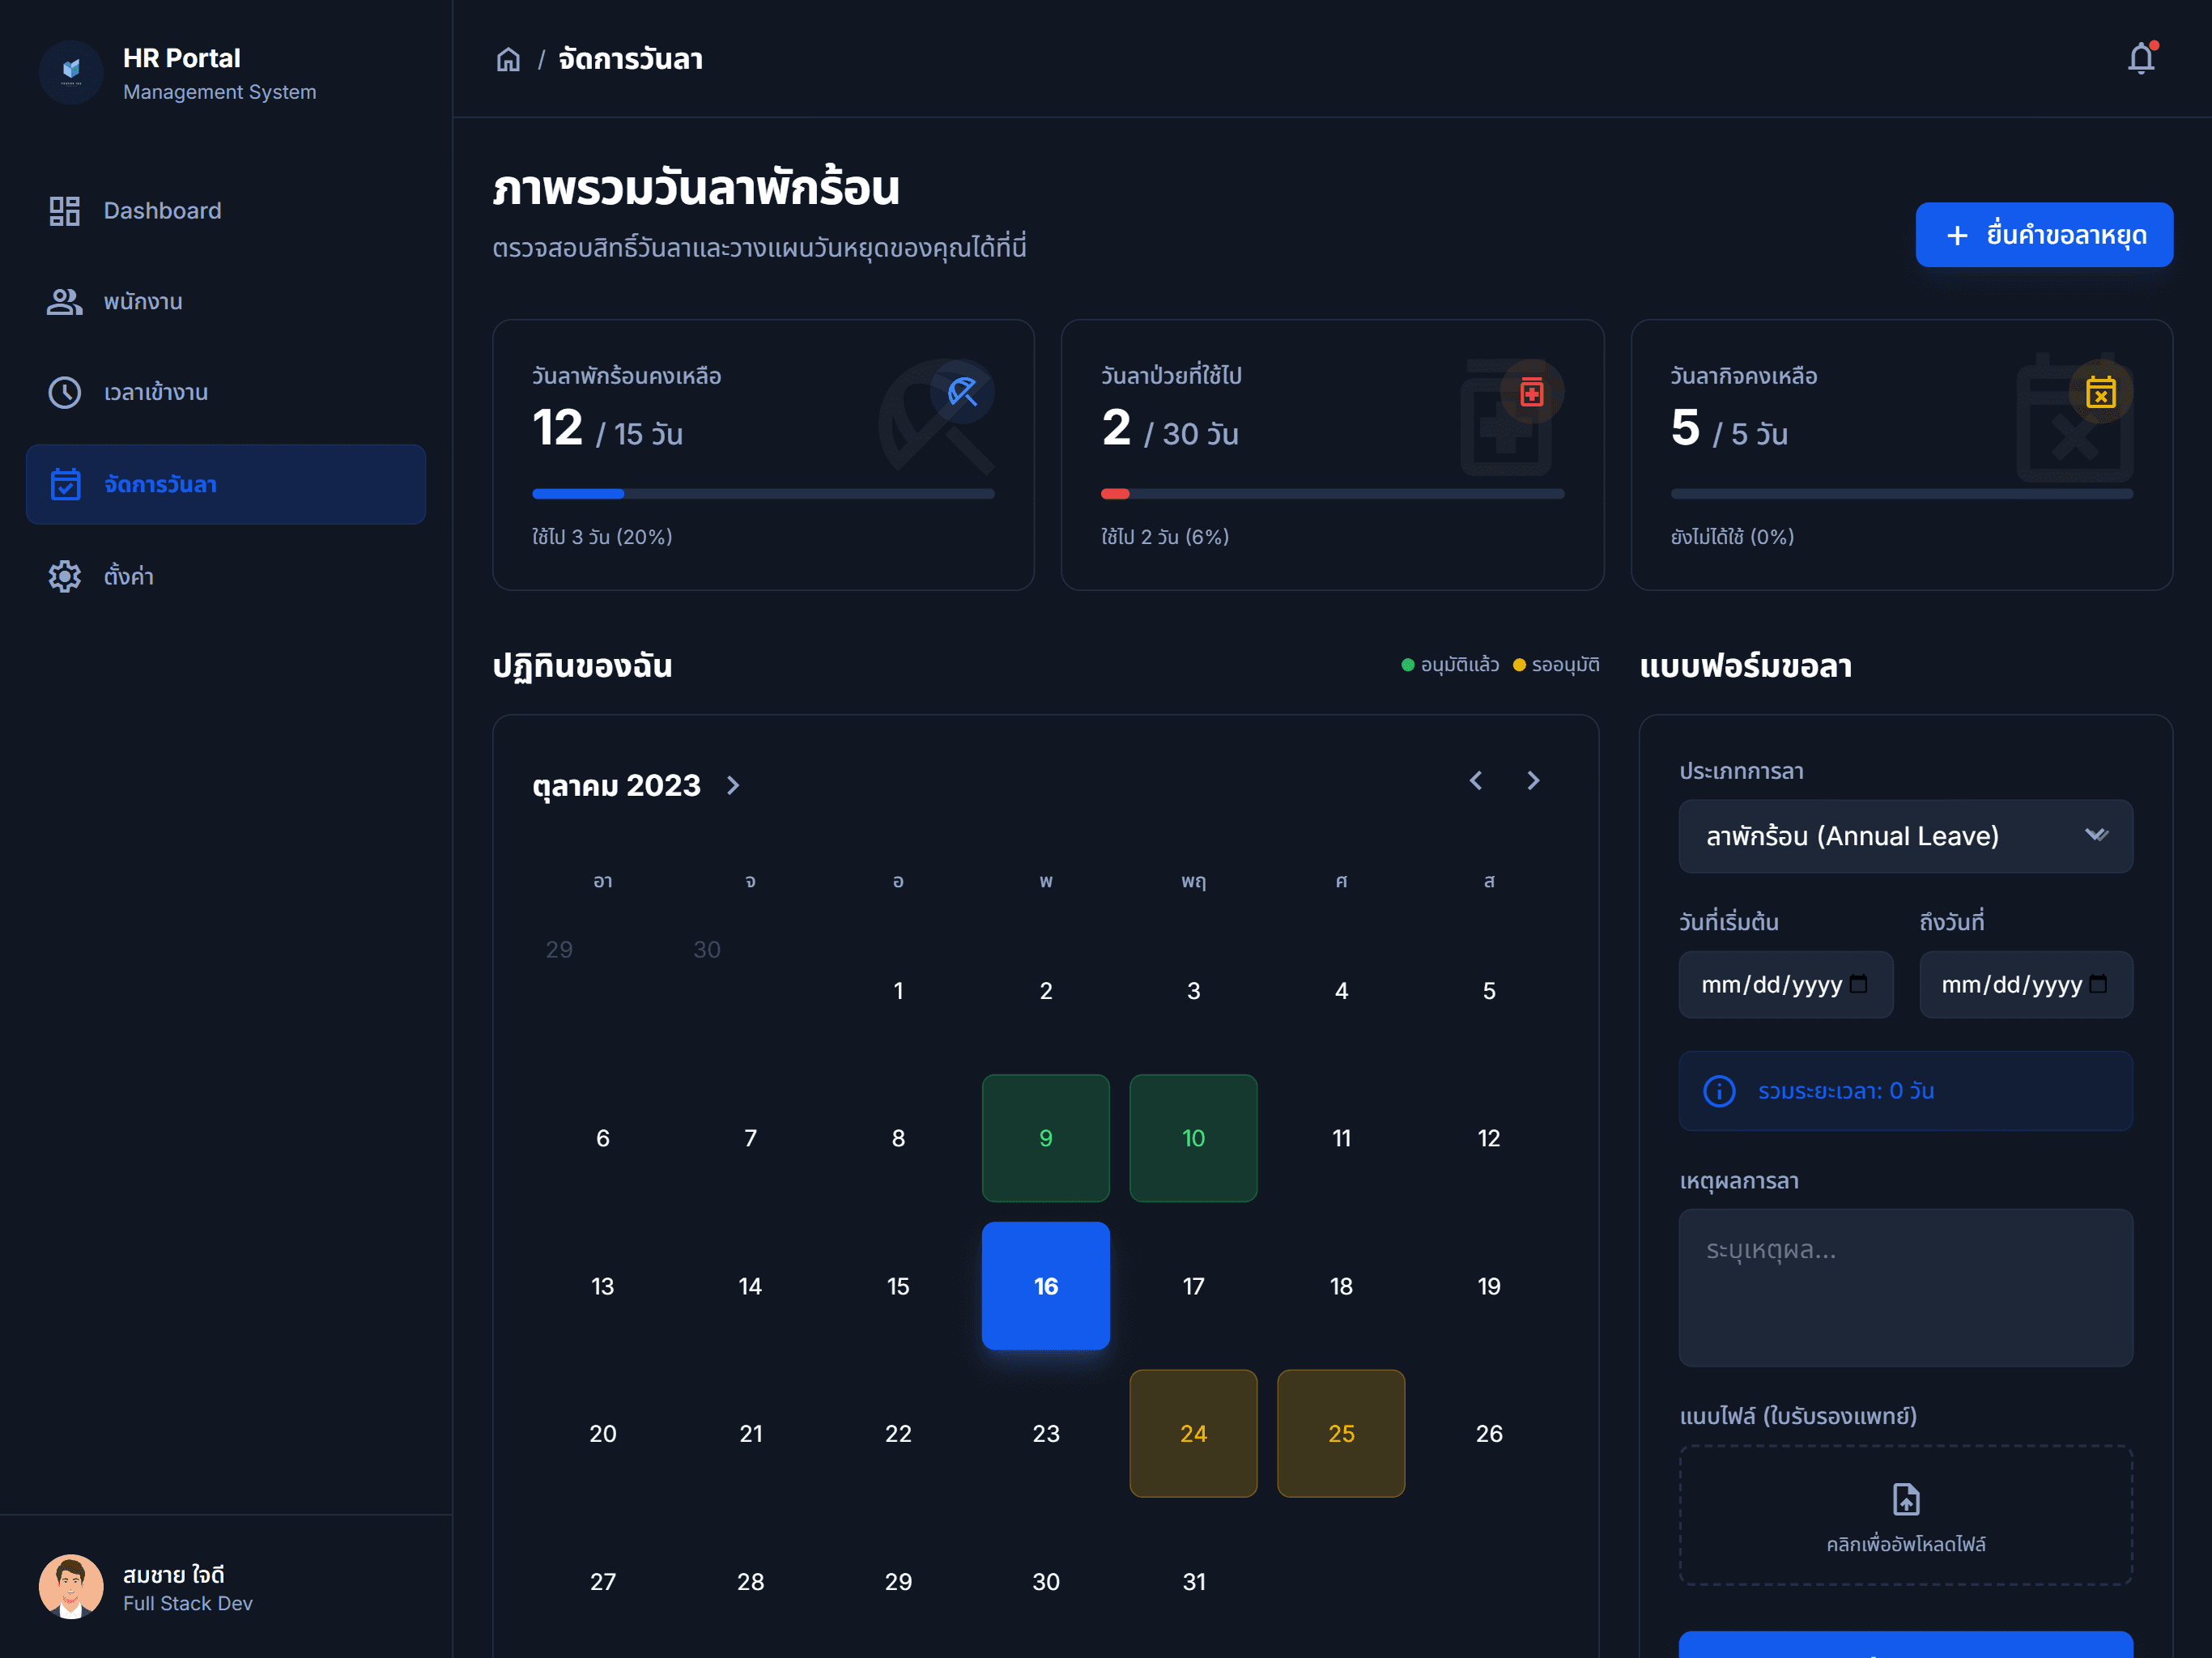Open ตั้งค่า settings in sidebar
The width and height of the screenshot is (2212, 1658).
(x=128, y=576)
